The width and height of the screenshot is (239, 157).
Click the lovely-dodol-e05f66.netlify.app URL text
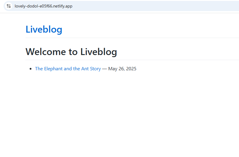click(43, 6)
